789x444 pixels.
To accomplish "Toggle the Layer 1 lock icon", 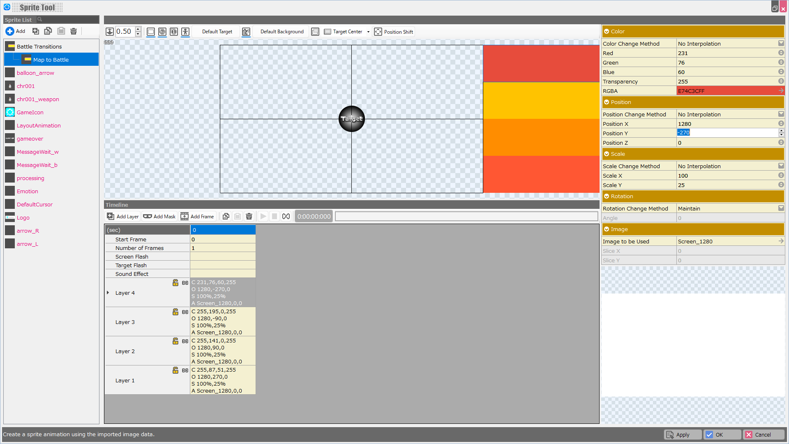I will pyautogui.click(x=175, y=370).
